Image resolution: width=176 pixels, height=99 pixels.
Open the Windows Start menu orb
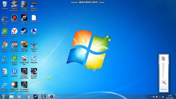click(x=4, y=97)
